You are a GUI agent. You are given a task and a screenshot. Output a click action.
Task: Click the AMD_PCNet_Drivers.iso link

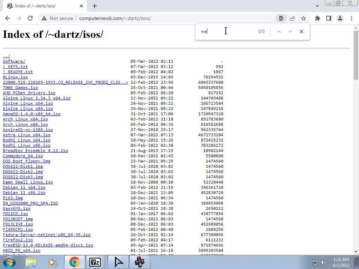click(x=29, y=93)
